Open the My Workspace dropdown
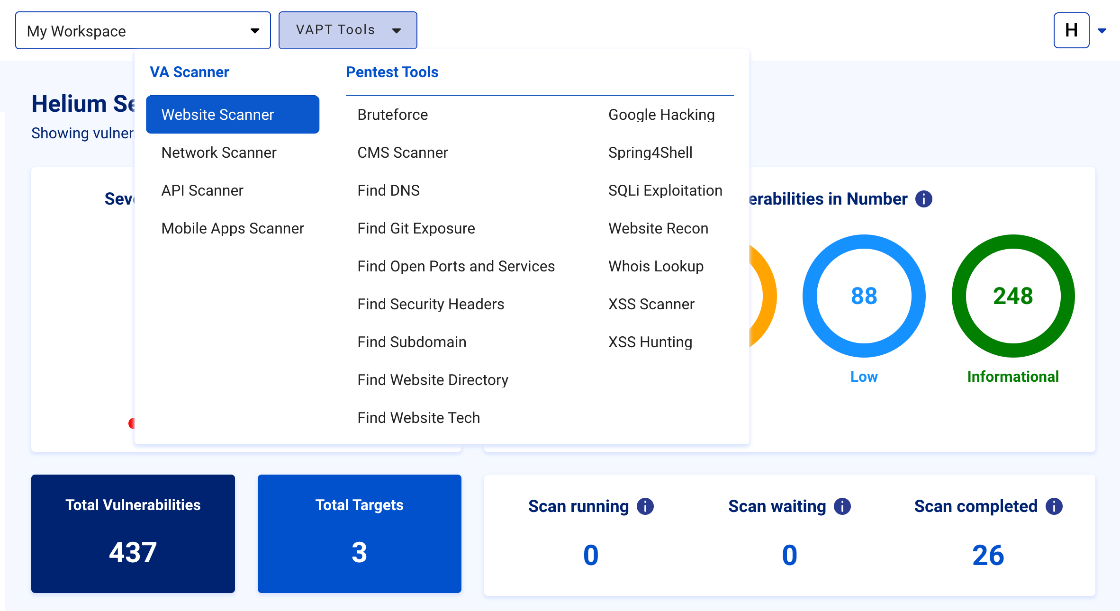This screenshot has width=1120, height=611. coord(143,31)
